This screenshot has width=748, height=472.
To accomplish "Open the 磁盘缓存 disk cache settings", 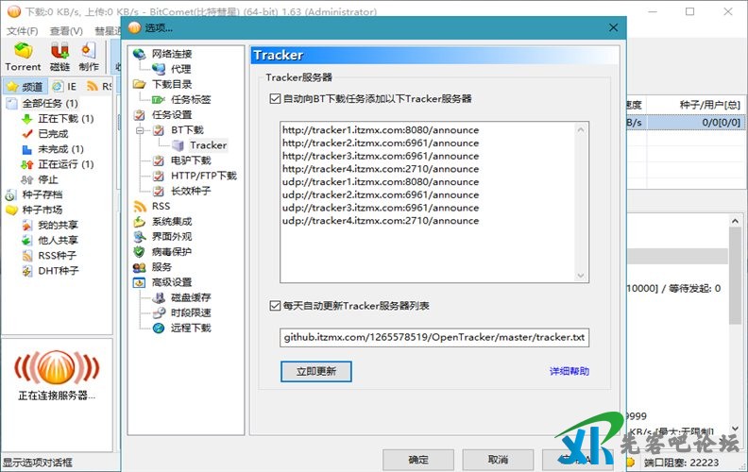I will [190, 297].
